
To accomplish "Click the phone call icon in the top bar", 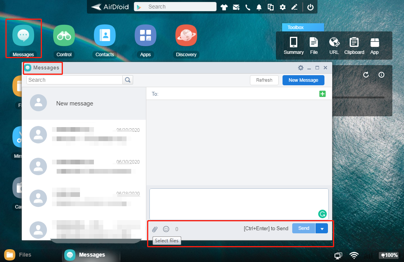I will (248, 7).
